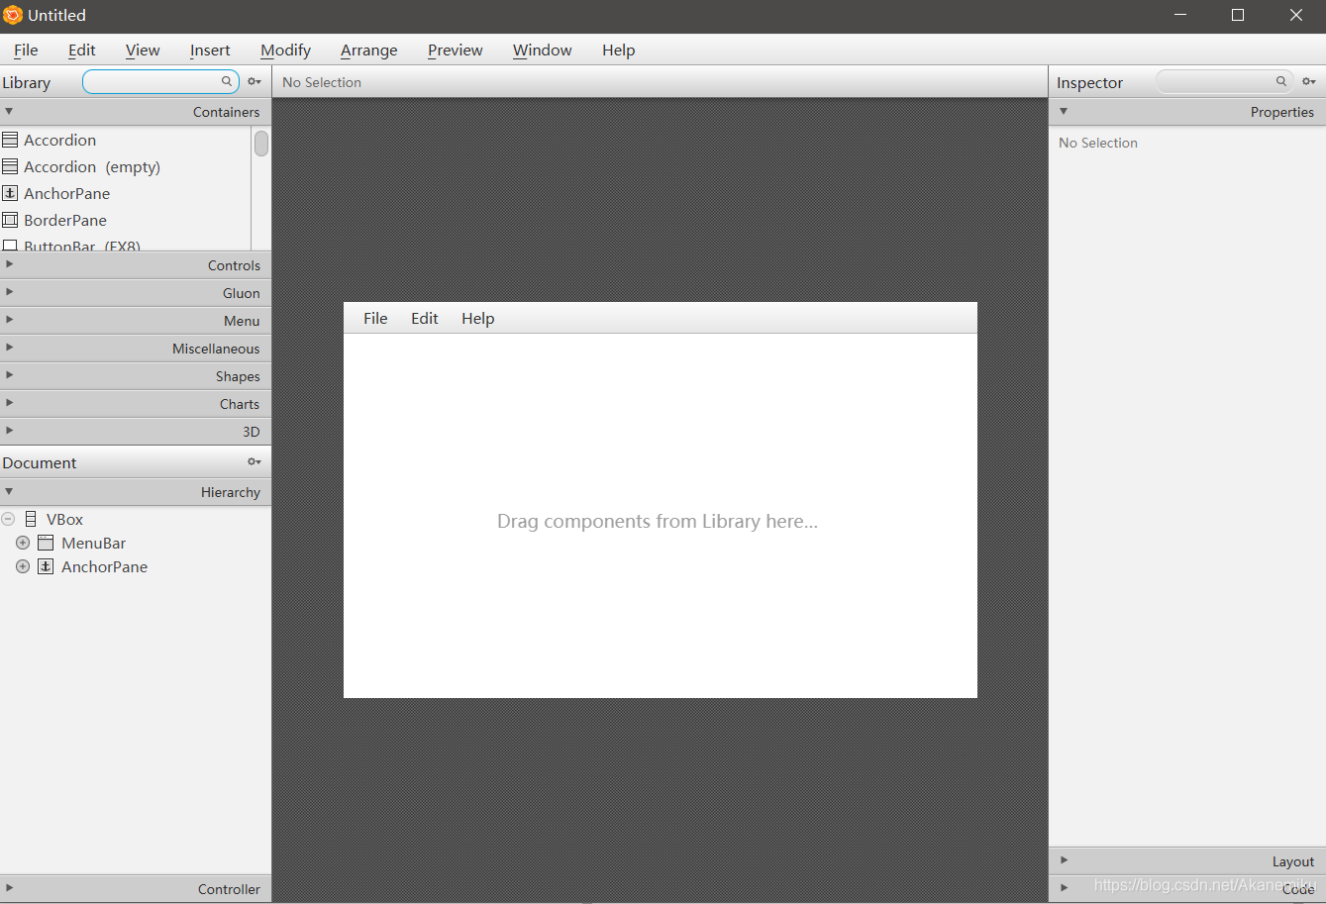Expand the AnchorPane tree node
The width and height of the screenshot is (1326, 904).
tap(23, 566)
